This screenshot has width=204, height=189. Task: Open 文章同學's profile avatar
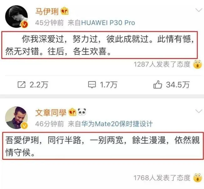point(17,118)
